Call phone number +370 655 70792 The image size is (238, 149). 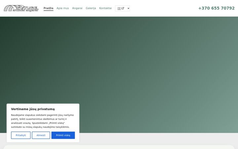[217, 8]
